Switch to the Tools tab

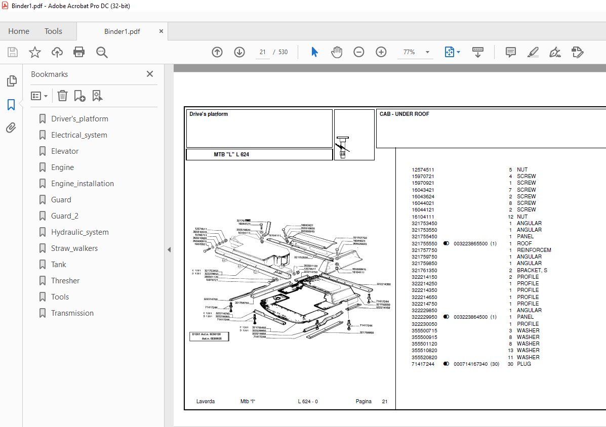tap(53, 31)
